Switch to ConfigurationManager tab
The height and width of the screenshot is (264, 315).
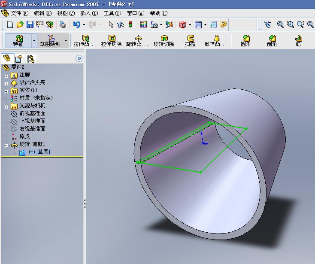(31, 59)
